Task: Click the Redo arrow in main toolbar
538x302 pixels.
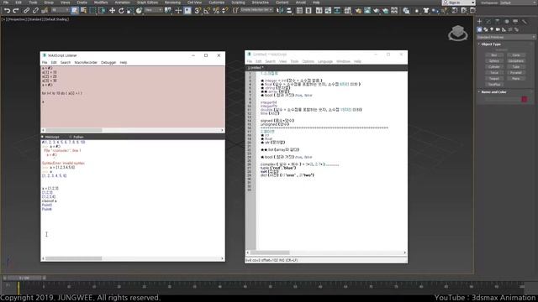Action: pyautogui.click(x=15, y=11)
